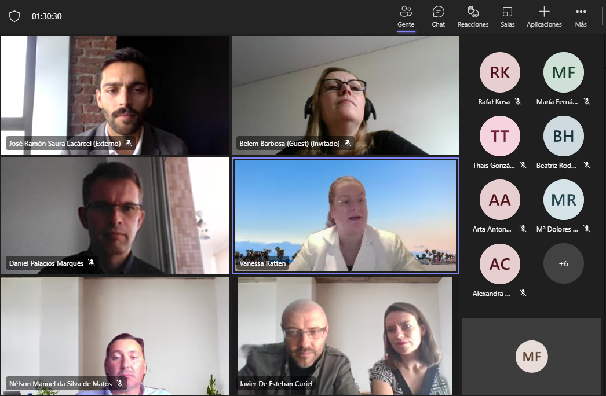Screen dimensions: 606x396
Task: Click the name text Mª Dolores ...
Action: point(557,229)
